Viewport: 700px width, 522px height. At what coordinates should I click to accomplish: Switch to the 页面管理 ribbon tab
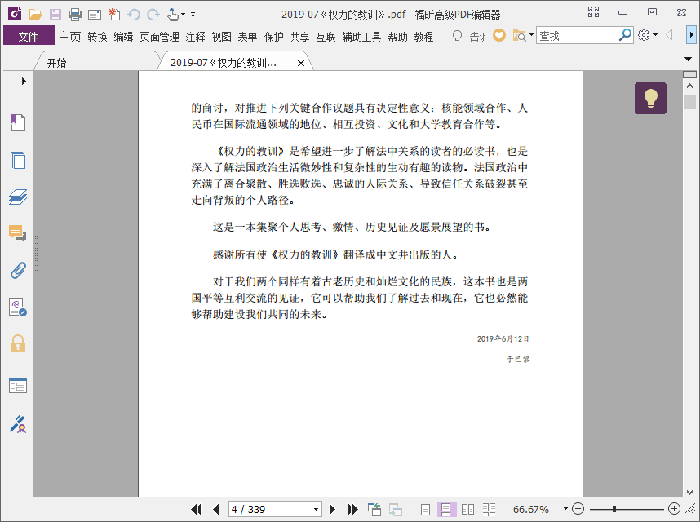[159, 37]
